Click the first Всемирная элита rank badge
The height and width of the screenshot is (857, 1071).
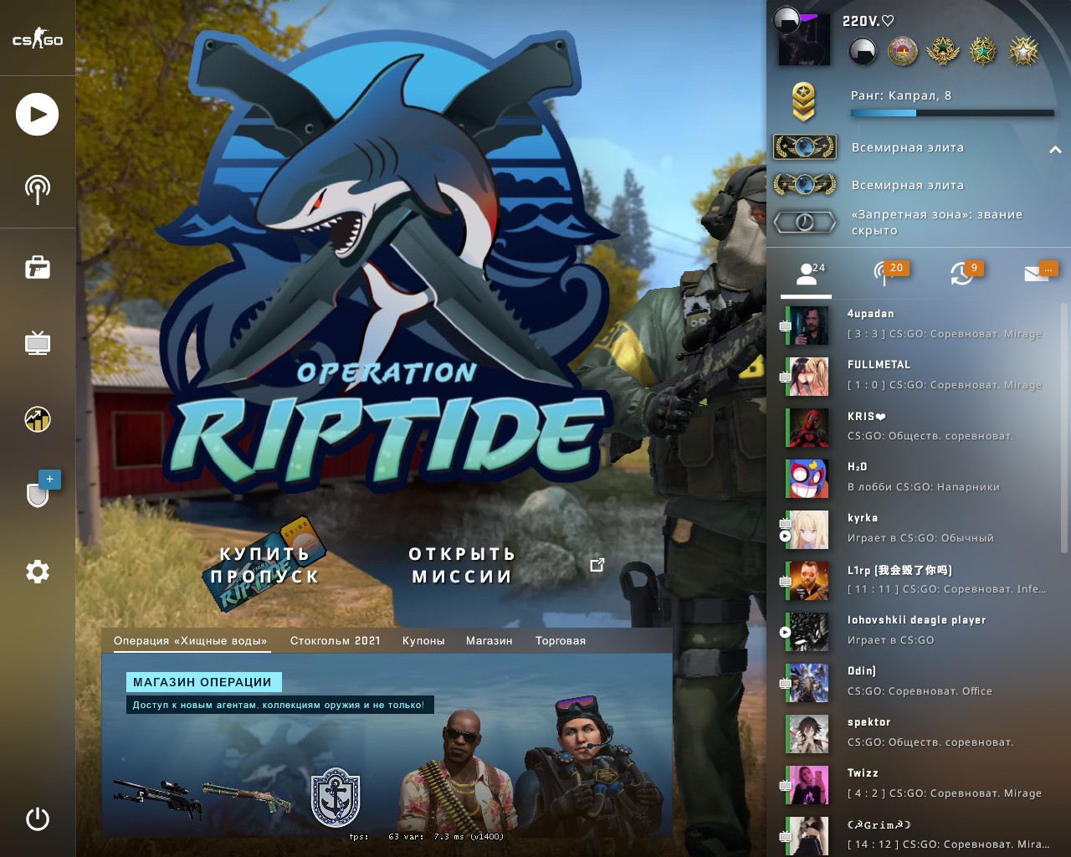click(x=804, y=147)
